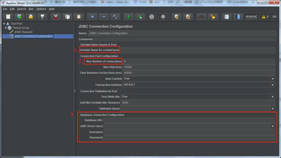Click the Stop test round icon
281x158 pixels.
(x=151, y=17)
